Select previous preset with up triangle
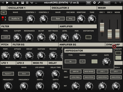The width and height of the screenshot is (123, 92). click(116, 3)
